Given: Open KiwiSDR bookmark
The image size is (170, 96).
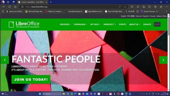Looking at the screenshot, I should (x=130, y=11).
